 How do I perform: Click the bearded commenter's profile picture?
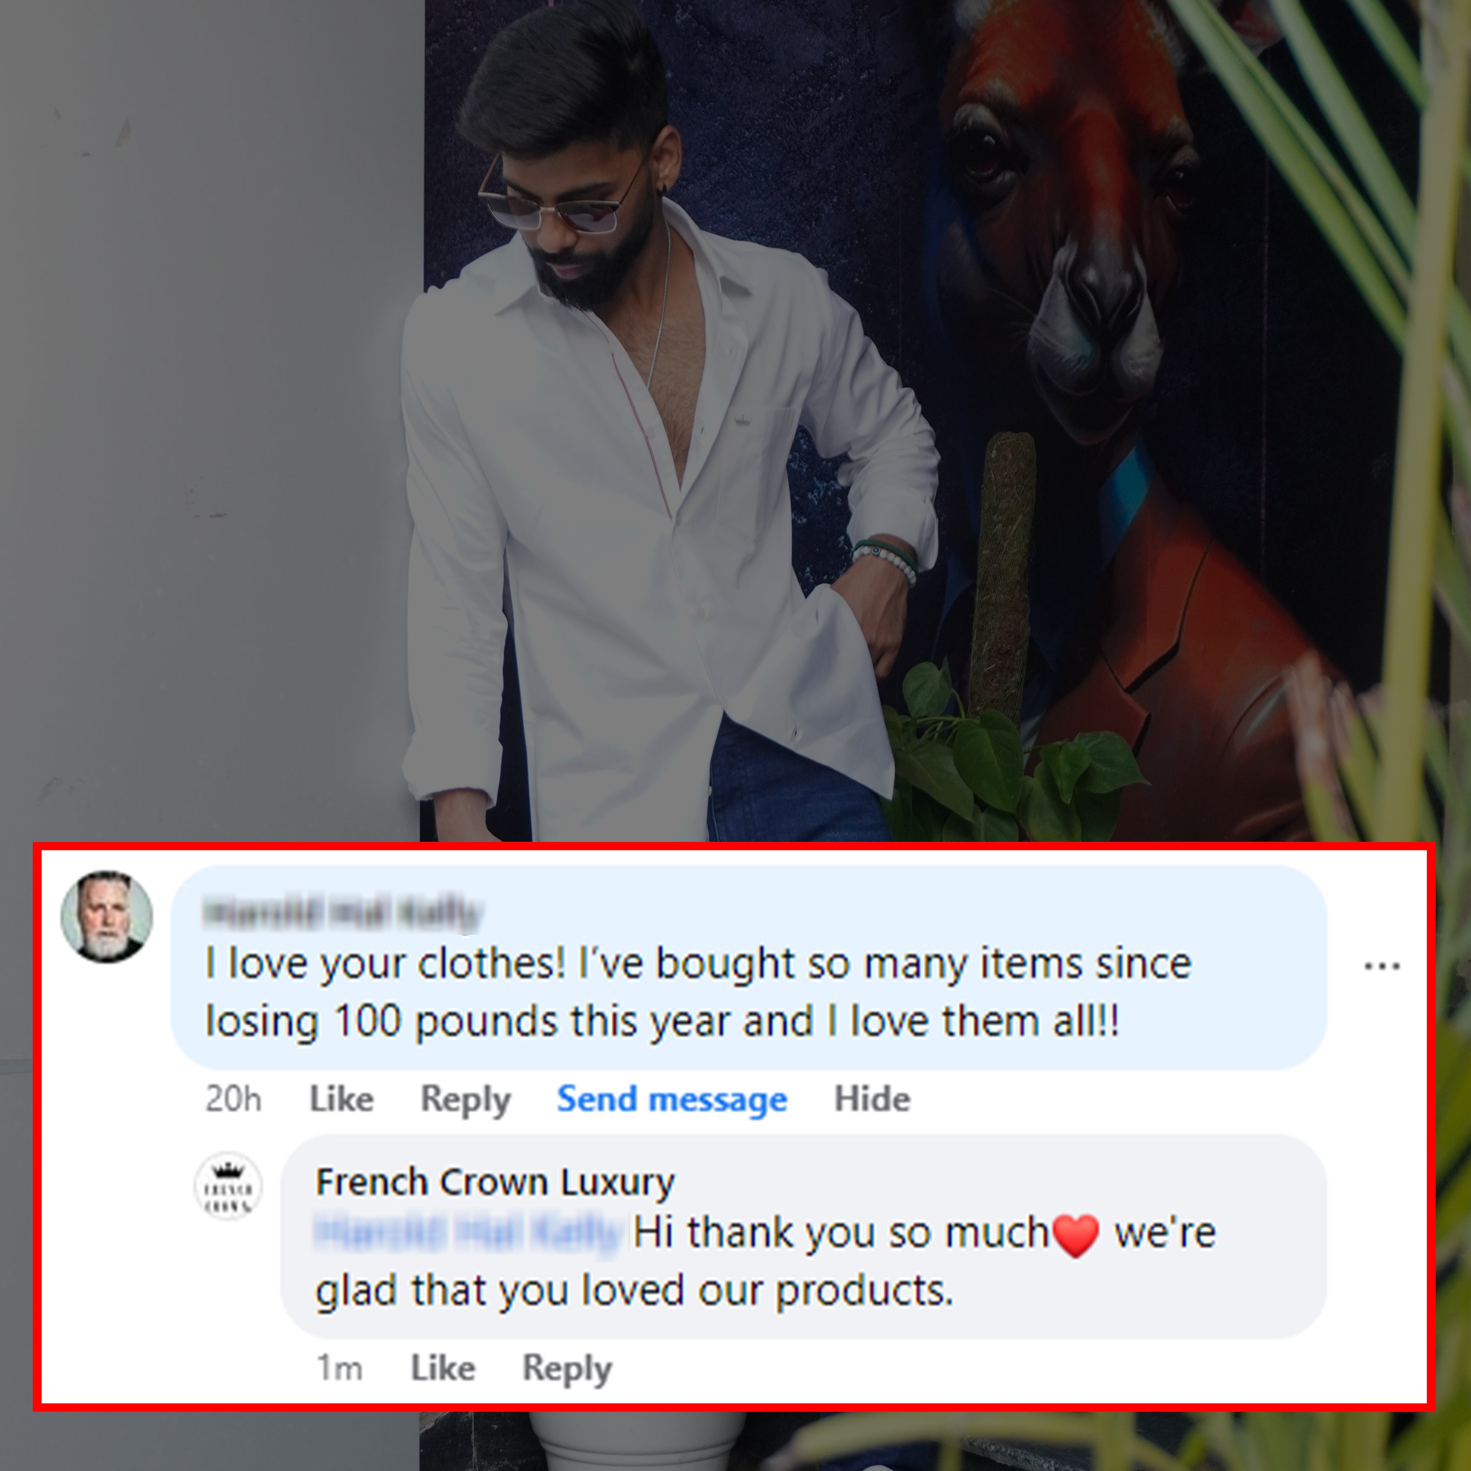(107, 916)
